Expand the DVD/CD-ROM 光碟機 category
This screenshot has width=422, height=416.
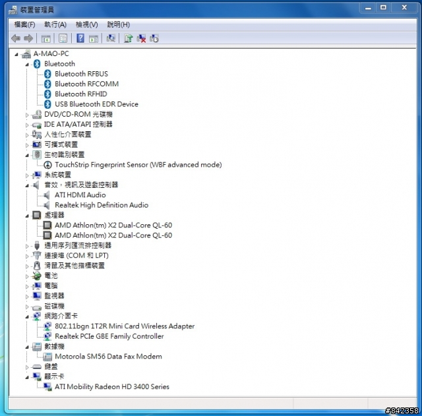27,115
